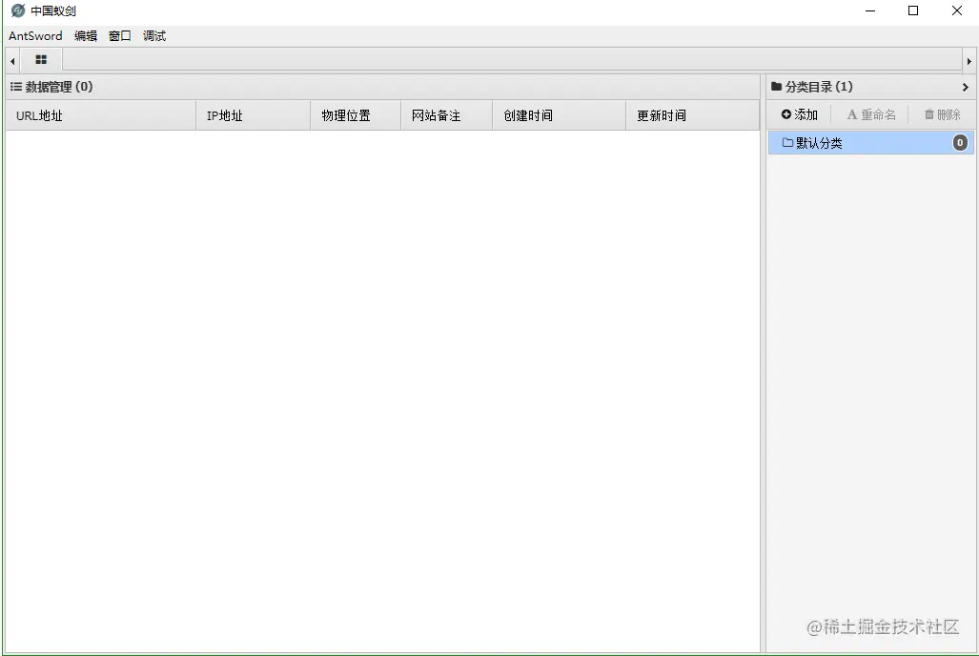Click the 重命名 button
The image size is (979, 656).
pos(871,114)
